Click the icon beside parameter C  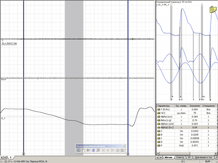[159, 131]
